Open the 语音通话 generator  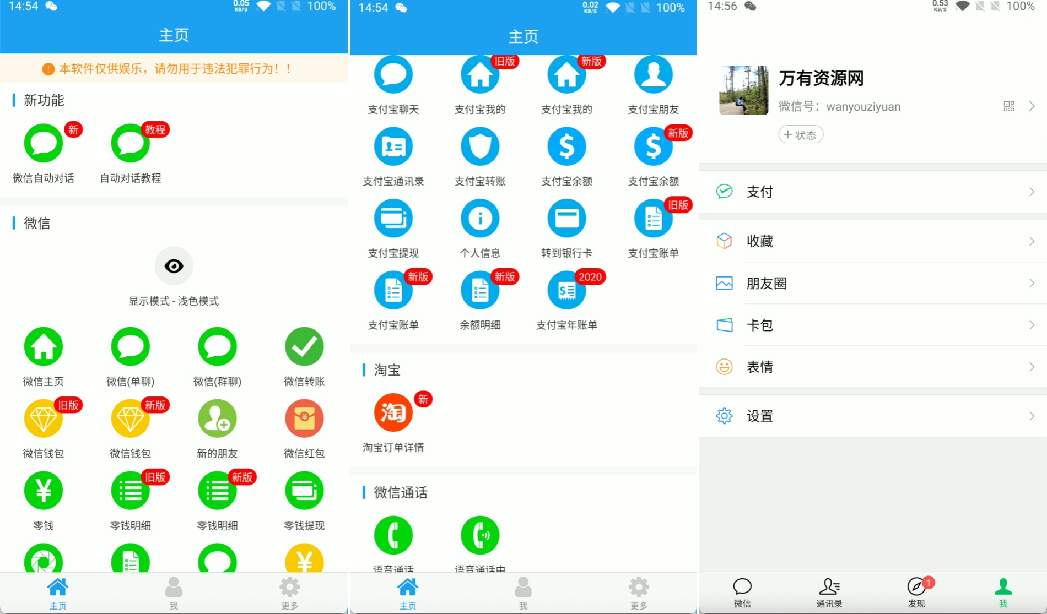tap(393, 534)
